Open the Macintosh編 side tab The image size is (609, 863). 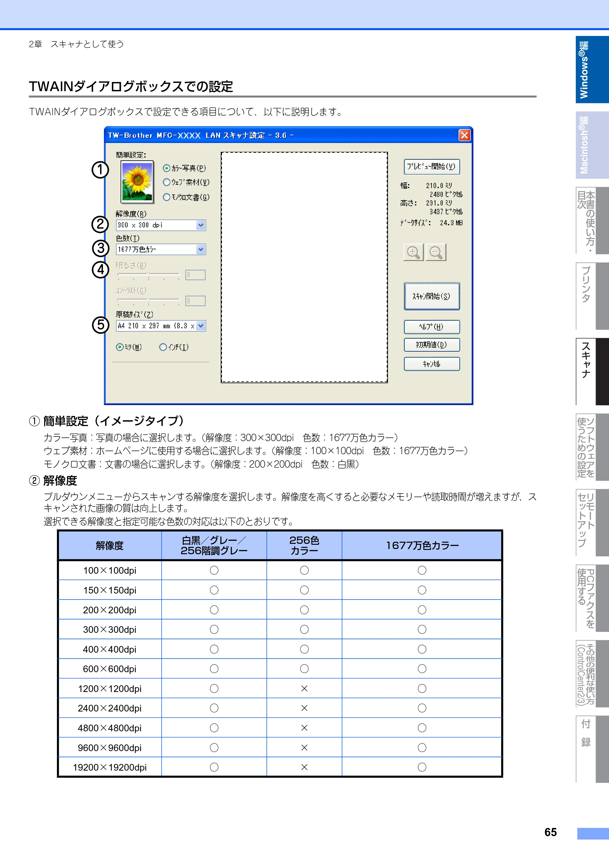[592, 145]
